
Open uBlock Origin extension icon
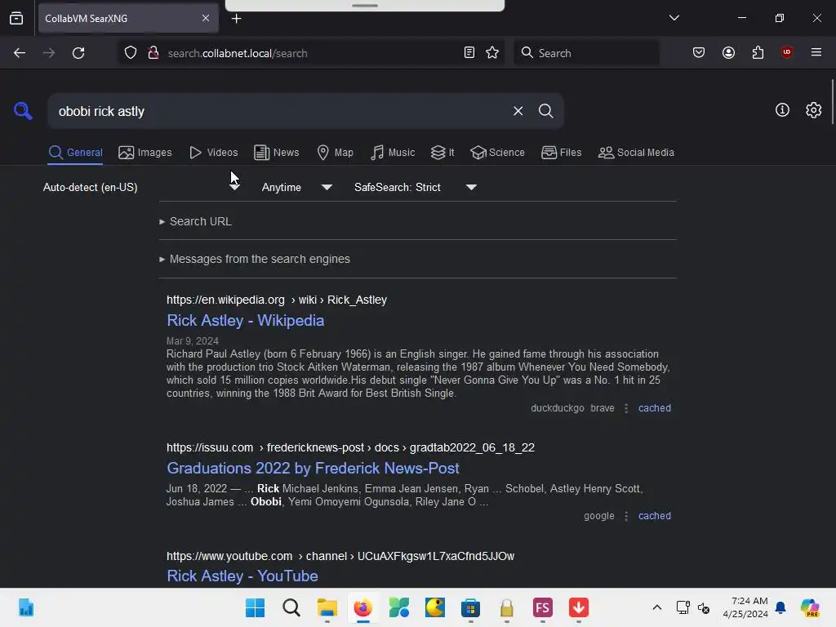point(786,52)
